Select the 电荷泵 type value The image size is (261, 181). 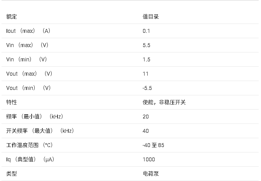150,174
